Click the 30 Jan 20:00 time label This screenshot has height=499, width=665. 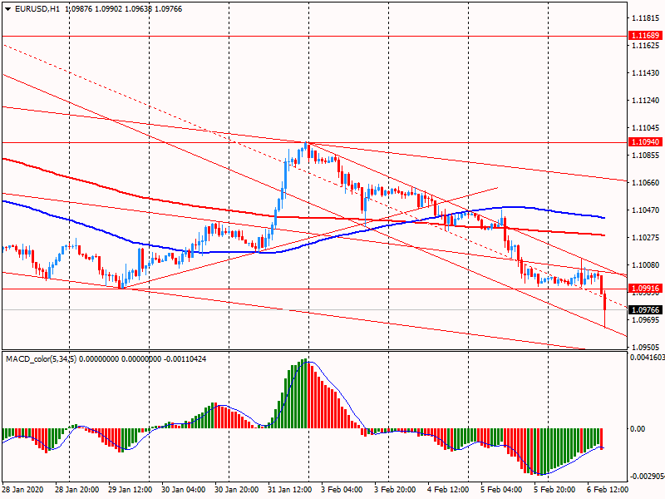pos(237,490)
